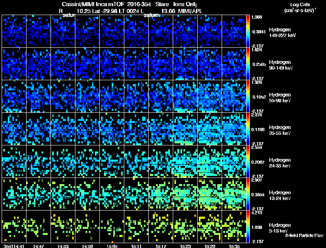Click the 'B-field Particle Flow' label
The image size is (326, 248).
click(x=304, y=235)
